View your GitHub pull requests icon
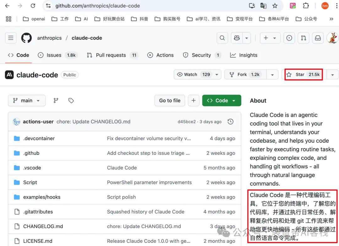Viewport: 339px width, 246px height. click(x=304, y=38)
